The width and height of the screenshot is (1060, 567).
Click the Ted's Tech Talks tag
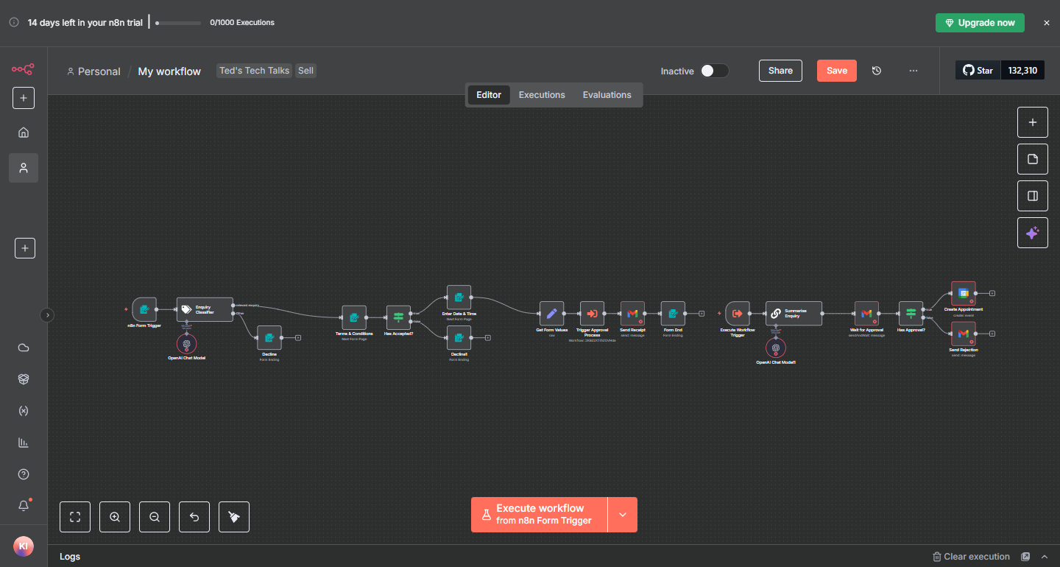point(255,71)
